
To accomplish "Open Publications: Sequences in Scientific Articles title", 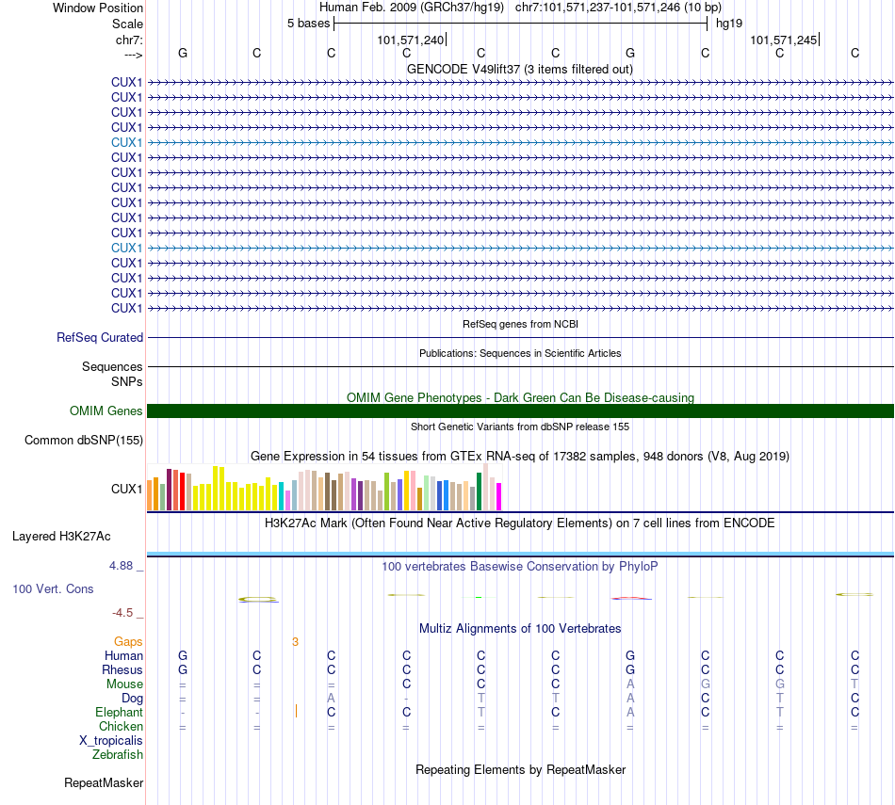I will pyautogui.click(x=520, y=353).
